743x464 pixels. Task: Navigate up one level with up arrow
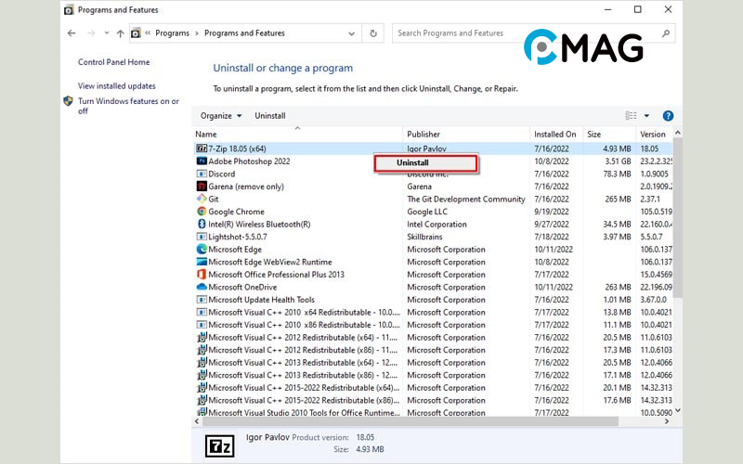120,33
